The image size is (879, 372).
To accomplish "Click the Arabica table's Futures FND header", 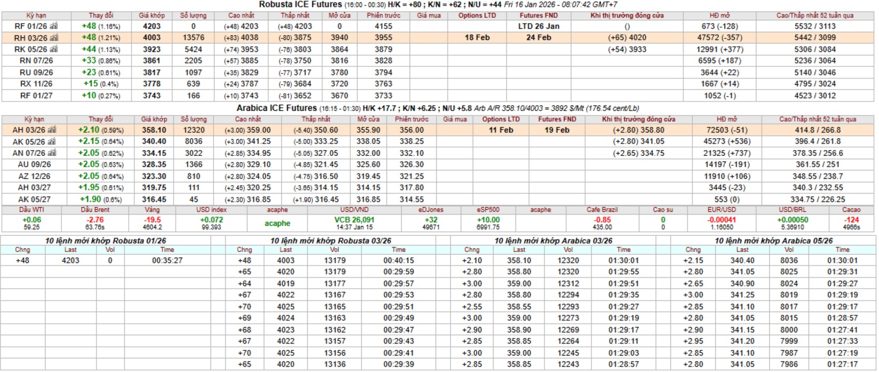I will click(557, 119).
